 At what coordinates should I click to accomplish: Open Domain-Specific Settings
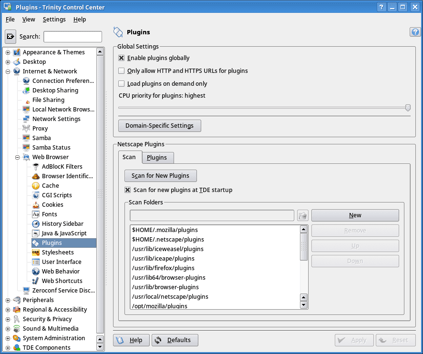click(159, 126)
